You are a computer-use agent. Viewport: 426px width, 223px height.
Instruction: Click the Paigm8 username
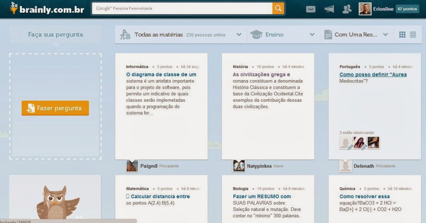point(149,166)
